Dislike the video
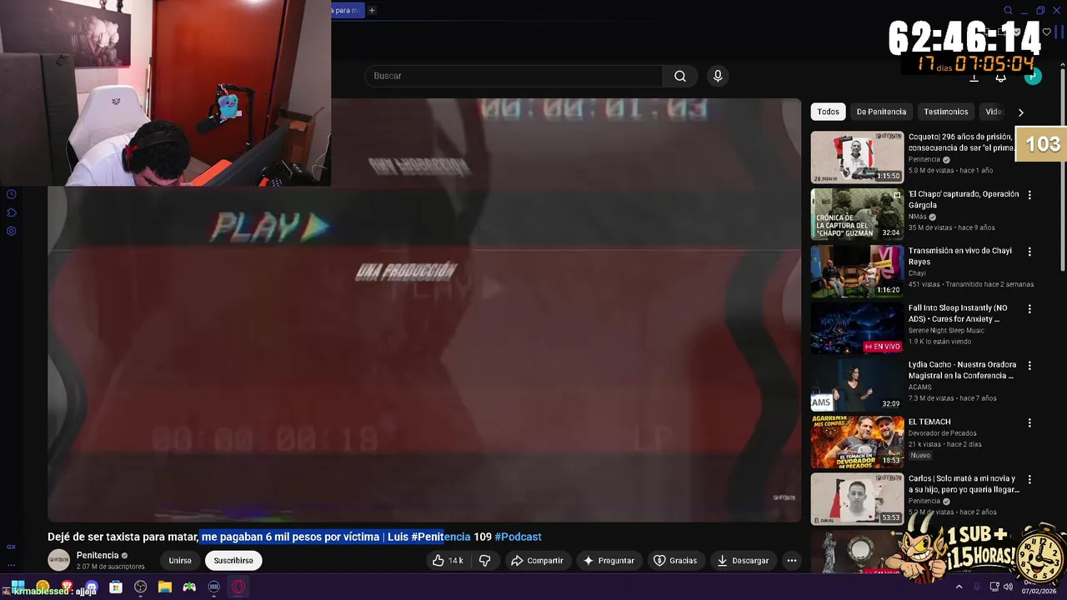This screenshot has height=600, width=1067. tap(484, 561)
